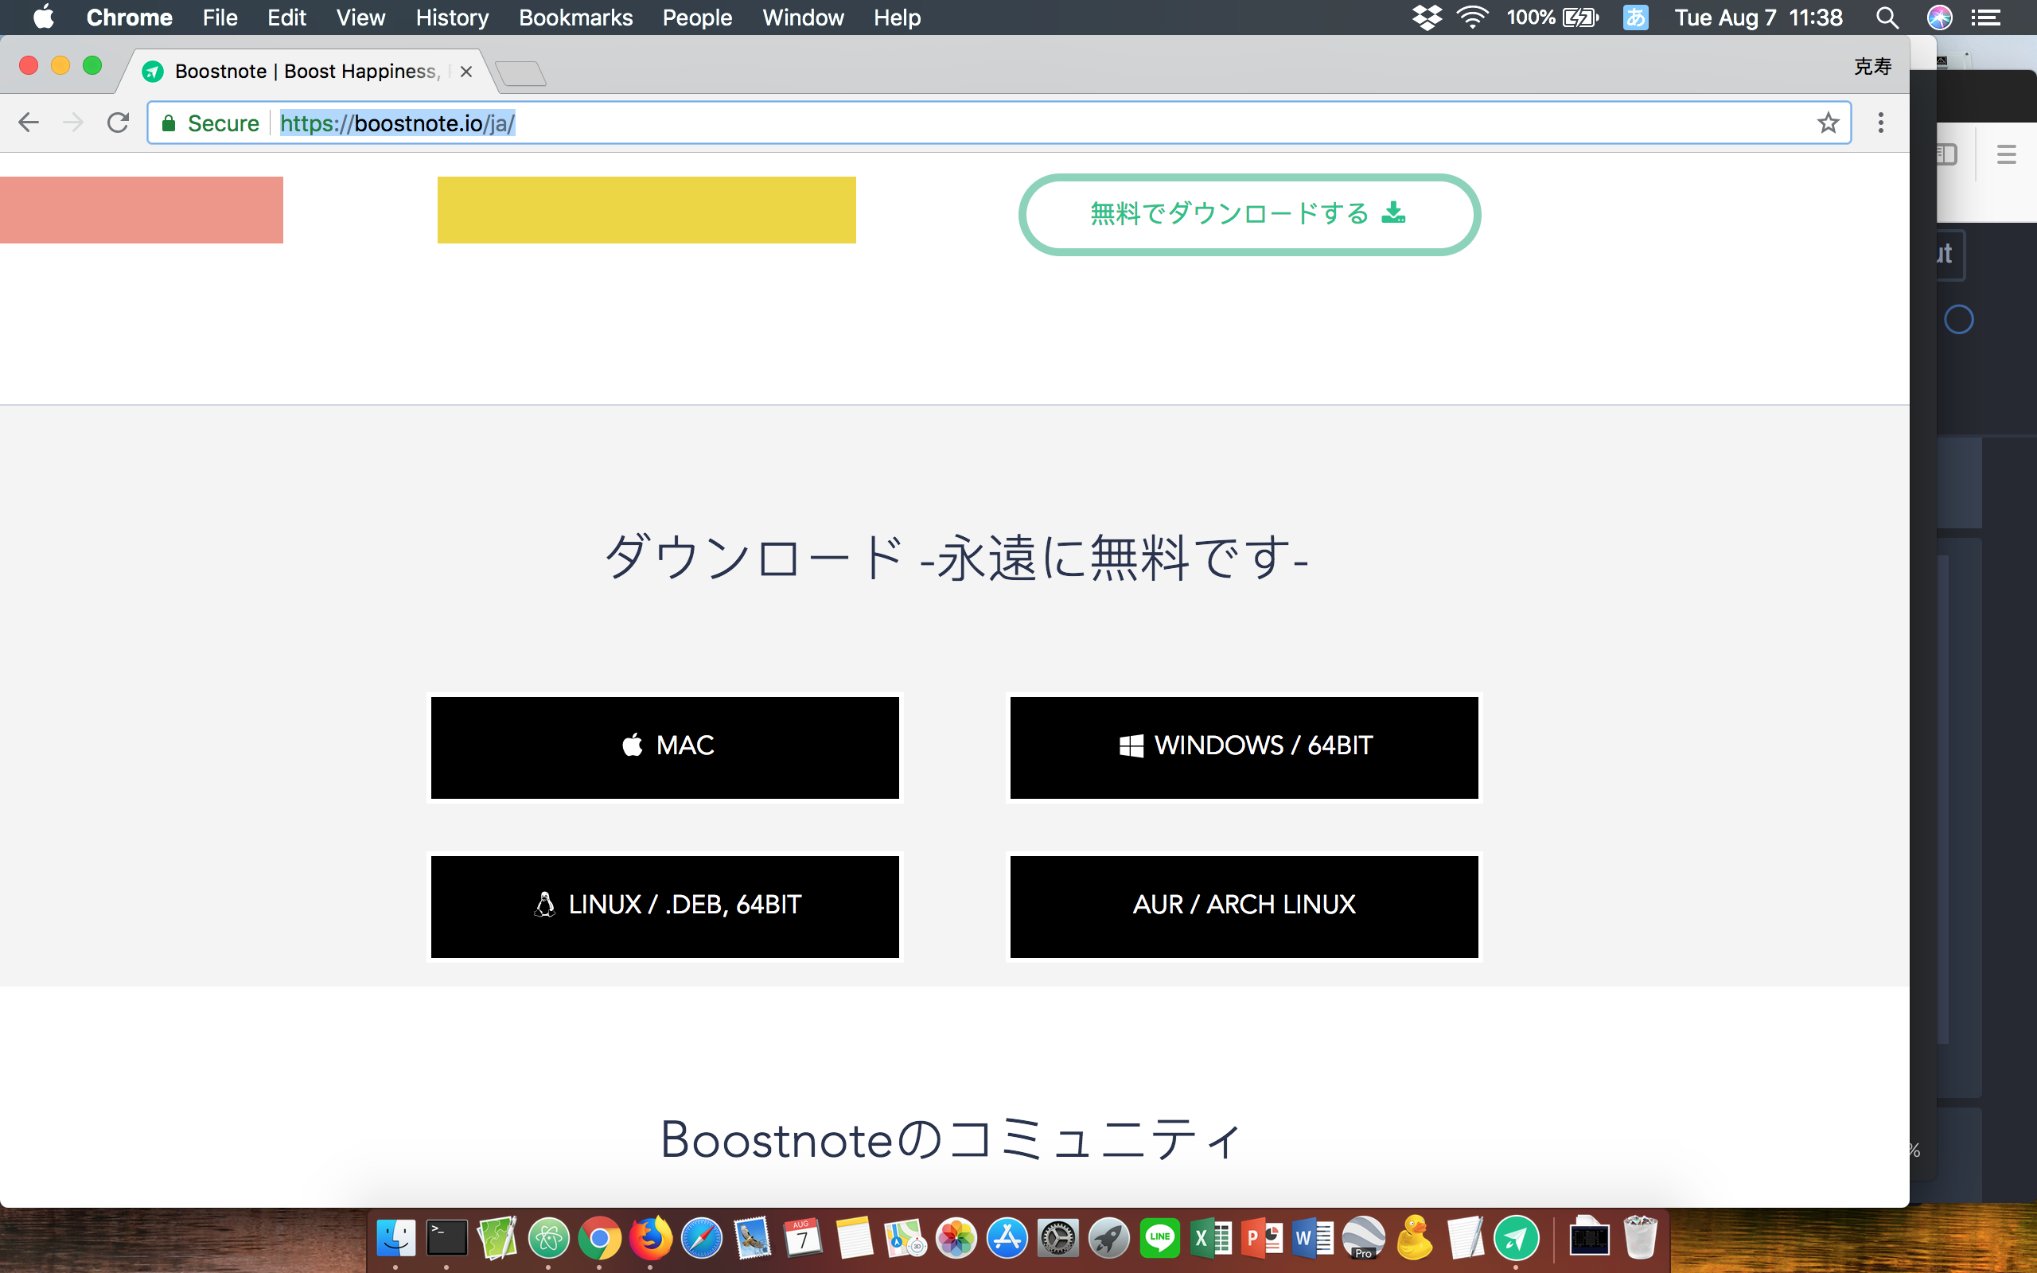Click the battery 100% indicator

tap(1552, 17)
